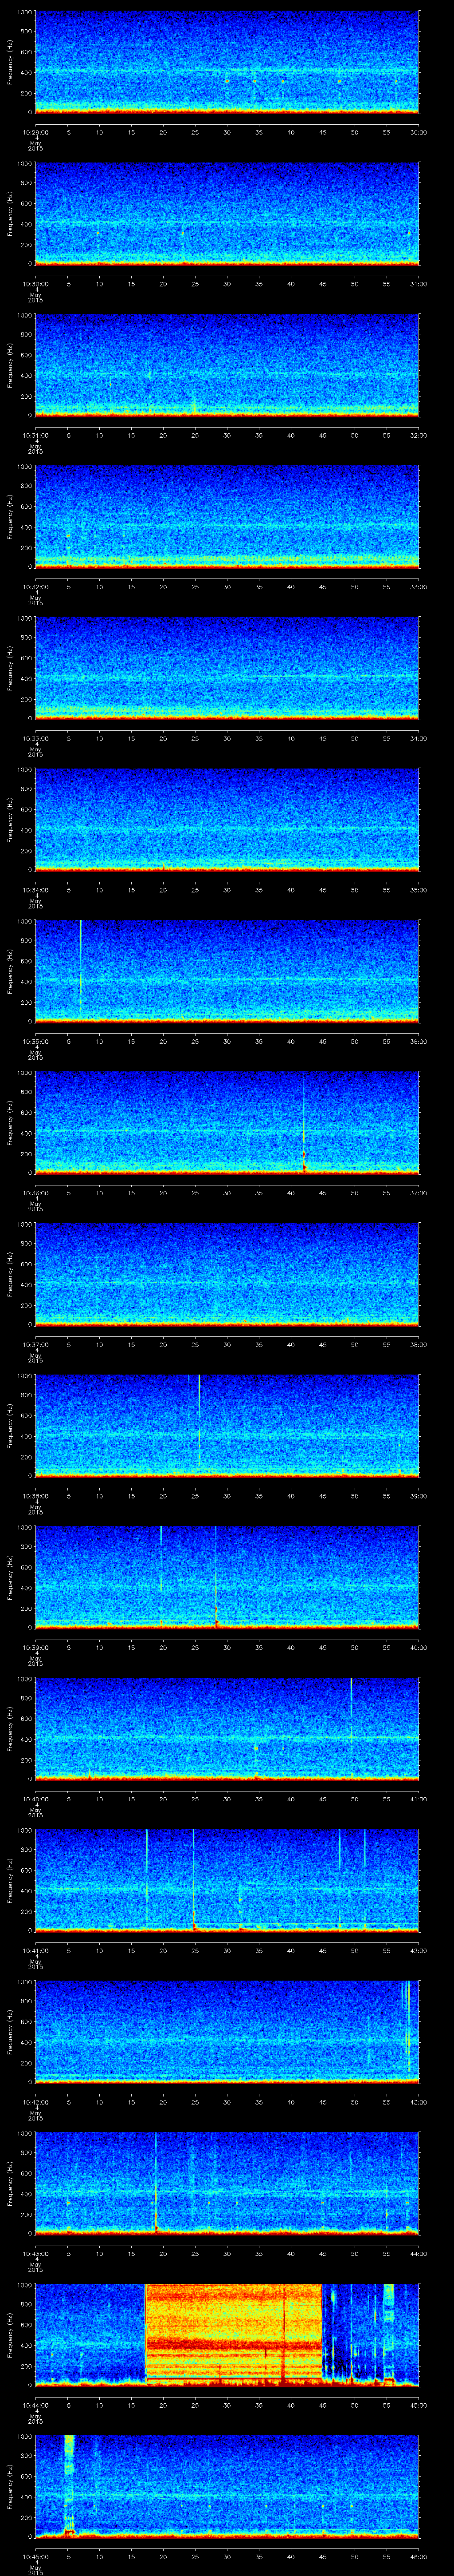454x2576 pixels.
Task: Click the 10:44:00 start label of the noisy panel
Action: (x=35, y=2405)
